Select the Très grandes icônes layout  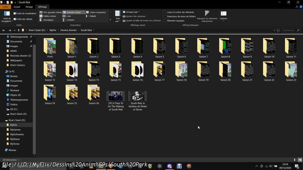coord(51,12)
